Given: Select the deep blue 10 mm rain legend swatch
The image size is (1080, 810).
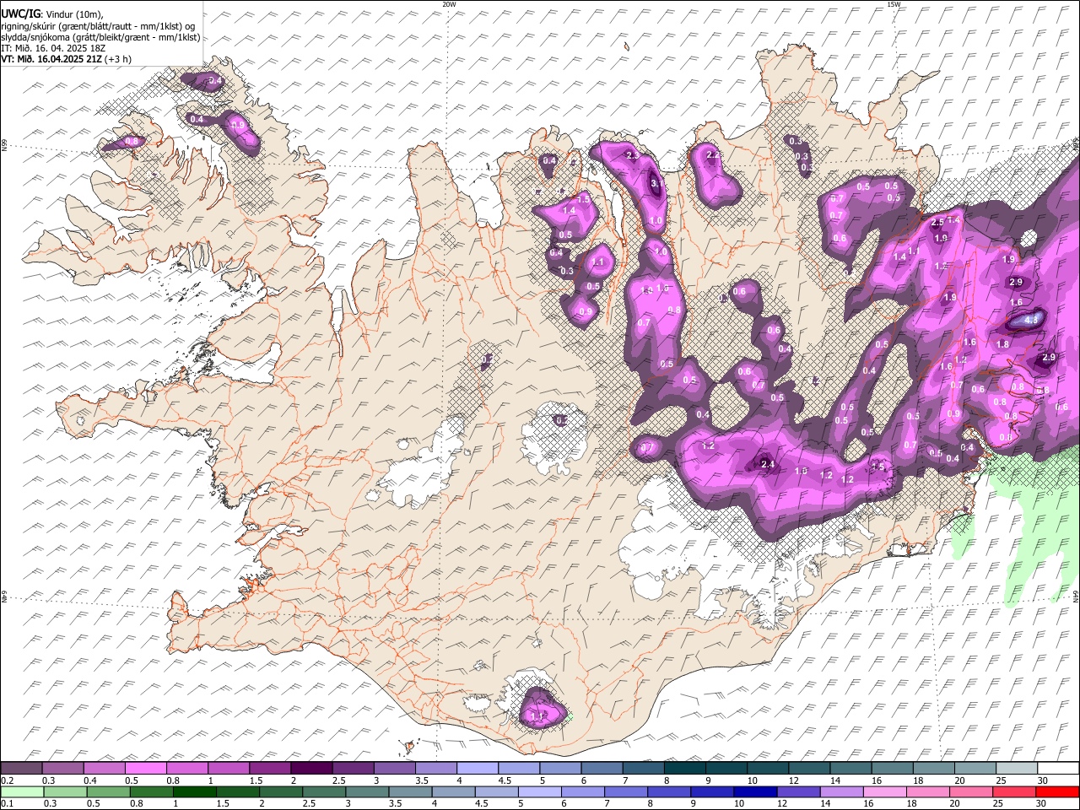Looking at the screenshot, I should click(x=754, y=791).
